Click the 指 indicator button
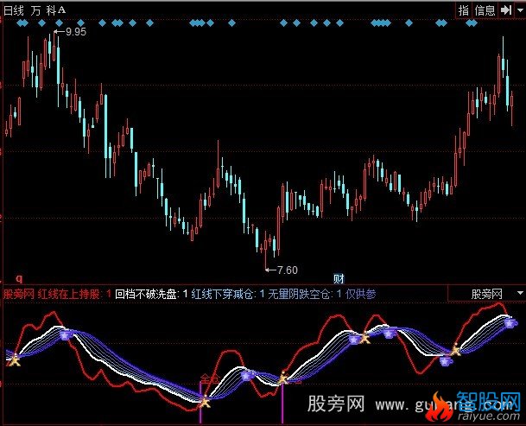The height and width of the screenshot is (426, 526). pyautogui.click(x=463, y=10)
